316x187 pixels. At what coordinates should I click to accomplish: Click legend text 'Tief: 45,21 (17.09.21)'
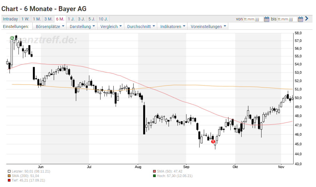click(28, 180)
